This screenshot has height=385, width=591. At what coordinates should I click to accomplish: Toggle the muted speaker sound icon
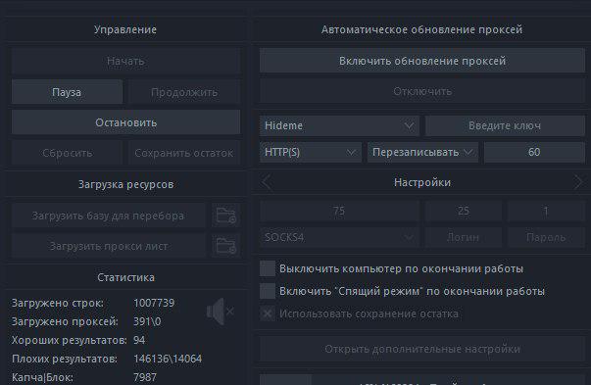click(x=221, y=312)
